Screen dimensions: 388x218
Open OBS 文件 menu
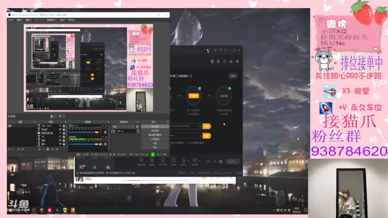pos(11,20)
